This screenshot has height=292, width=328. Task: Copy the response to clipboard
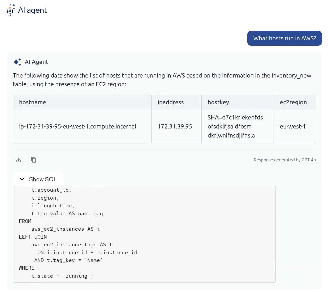point(33,160)
